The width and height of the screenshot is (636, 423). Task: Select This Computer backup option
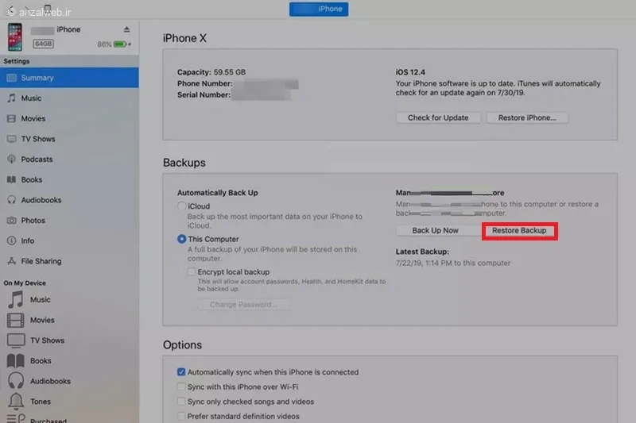181,239
